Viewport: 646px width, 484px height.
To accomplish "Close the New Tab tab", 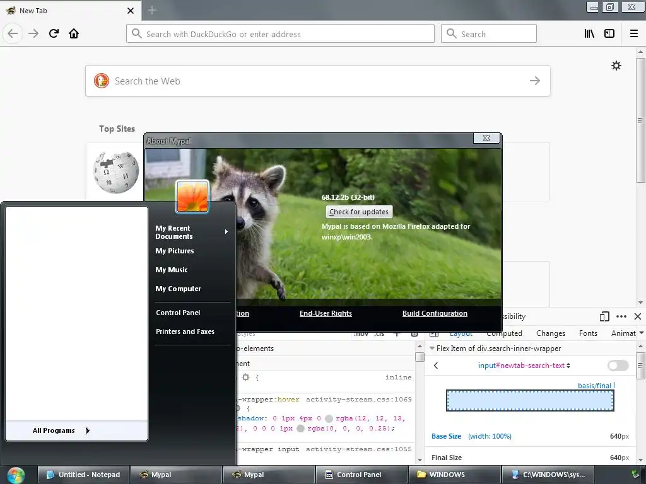I will [x=131, y=11].
